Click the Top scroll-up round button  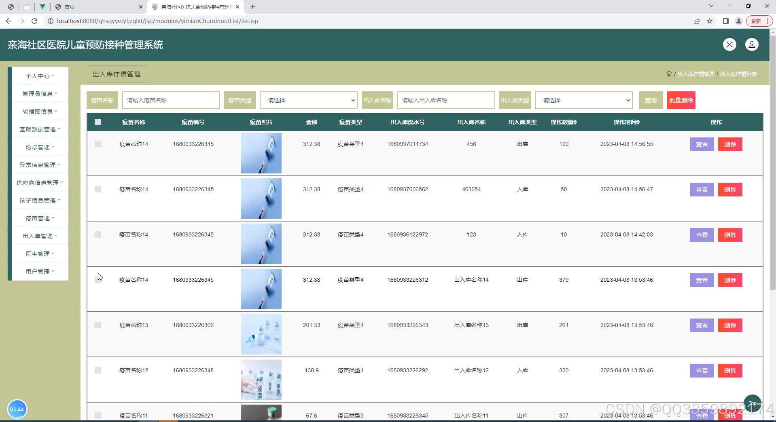pyautogui.click(x=752, y=403)
